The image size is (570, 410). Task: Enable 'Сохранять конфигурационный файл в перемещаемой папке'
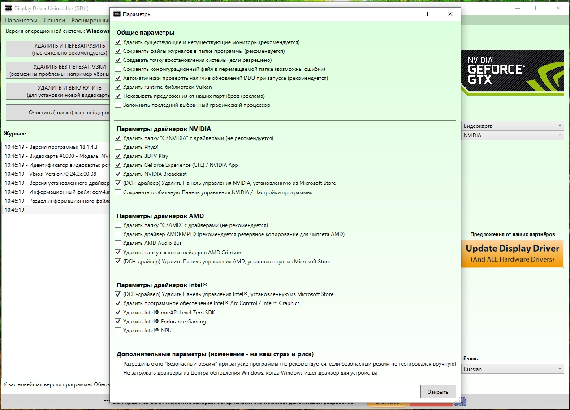tap(118, 69)
